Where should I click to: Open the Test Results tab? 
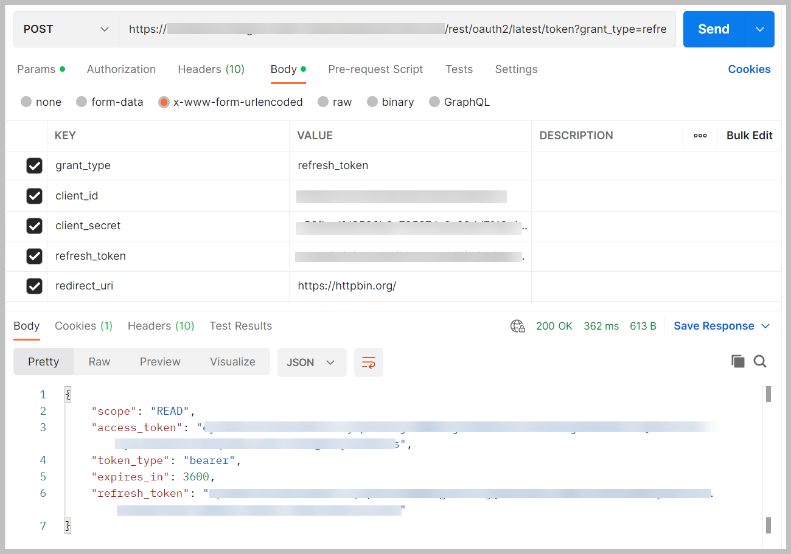[x=240, y=326]
